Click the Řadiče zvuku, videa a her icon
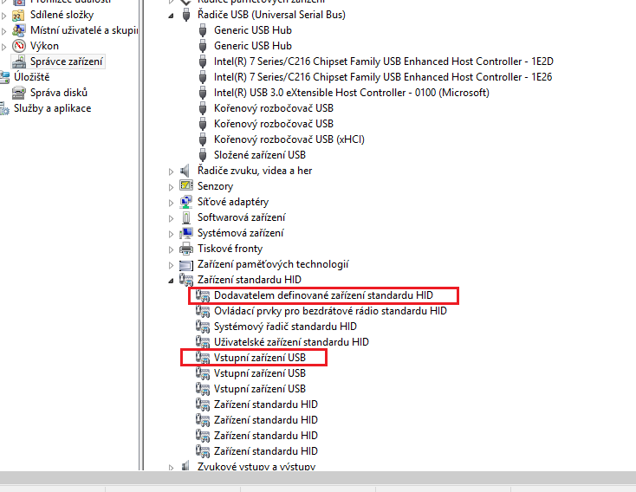The image size is (636, 492). [x=185, y=171]
